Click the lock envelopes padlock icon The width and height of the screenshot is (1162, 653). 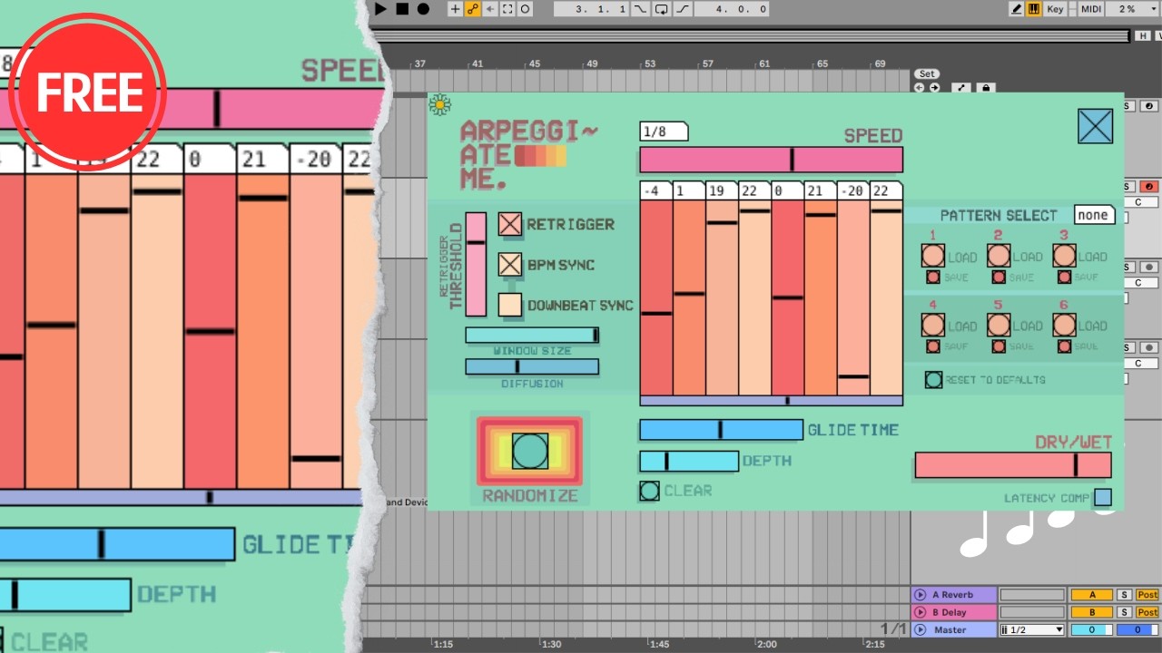point(985,88)
